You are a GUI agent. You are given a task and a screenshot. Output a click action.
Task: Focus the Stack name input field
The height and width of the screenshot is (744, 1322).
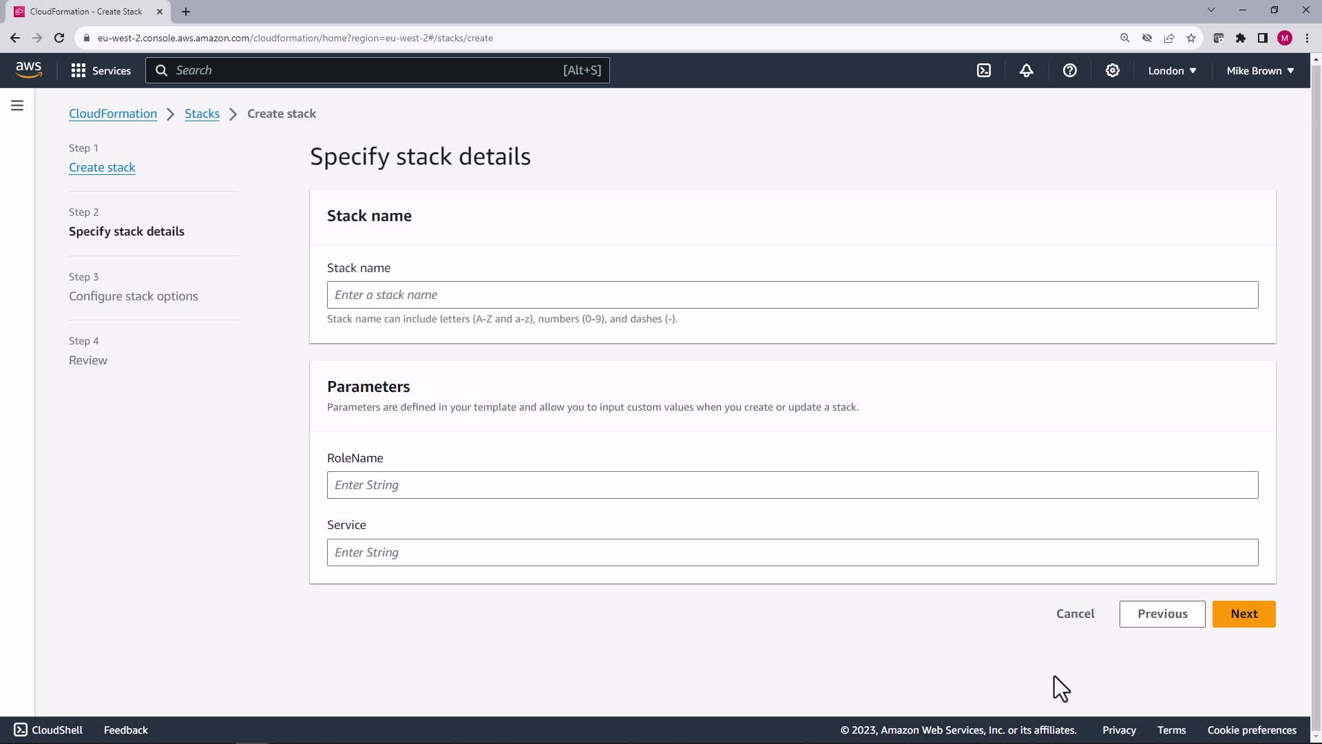pyautogui.click(x=792, y=295)
